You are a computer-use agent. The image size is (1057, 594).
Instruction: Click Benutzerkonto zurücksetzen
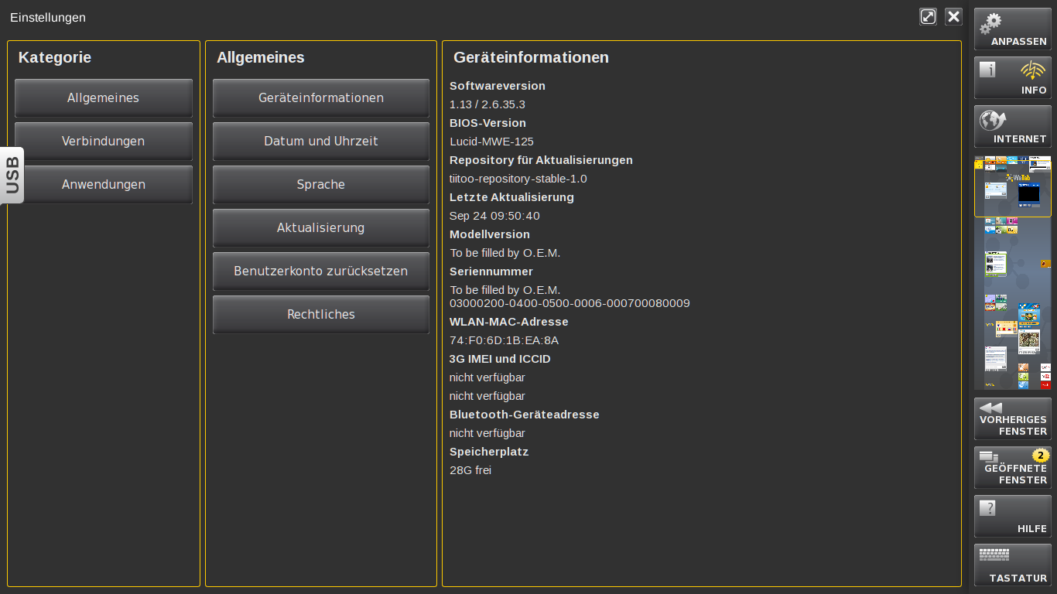320,271
